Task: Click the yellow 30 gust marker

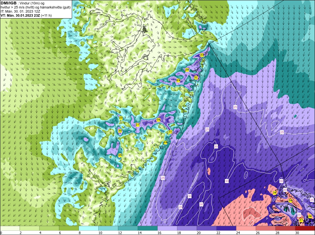Action: coord(120,131)
